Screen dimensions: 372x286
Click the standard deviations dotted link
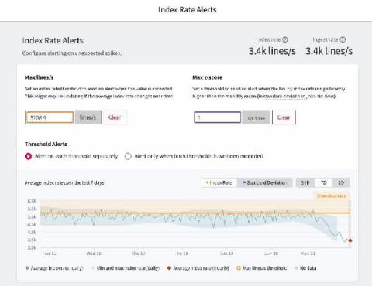click(x=284, y=97)
